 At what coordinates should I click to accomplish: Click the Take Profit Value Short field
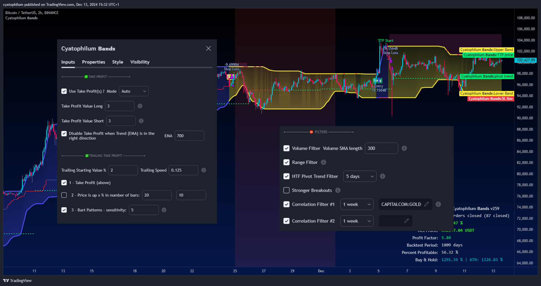tap(121, 121)
